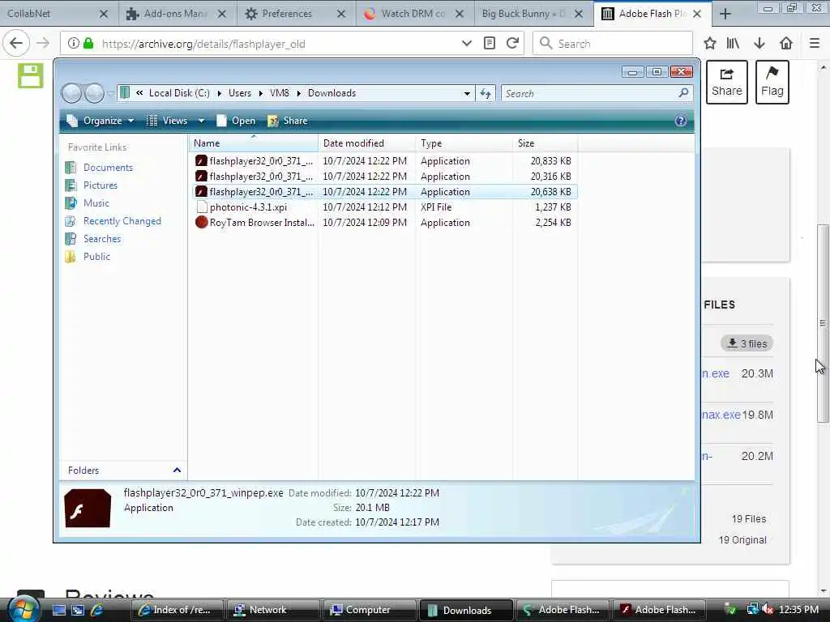830x622 pixels.
Task: Click the Windows Start orb
Action: pos(24,609)
